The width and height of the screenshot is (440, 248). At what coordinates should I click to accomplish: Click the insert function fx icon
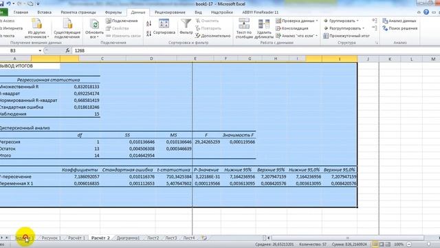(67, 50)
